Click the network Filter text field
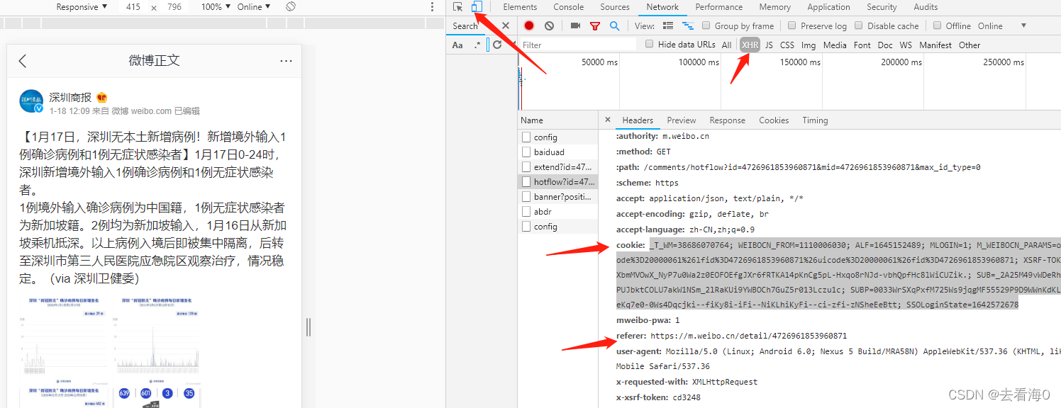1061x408 pixels. pyautogui.click(x=577, y=45)
